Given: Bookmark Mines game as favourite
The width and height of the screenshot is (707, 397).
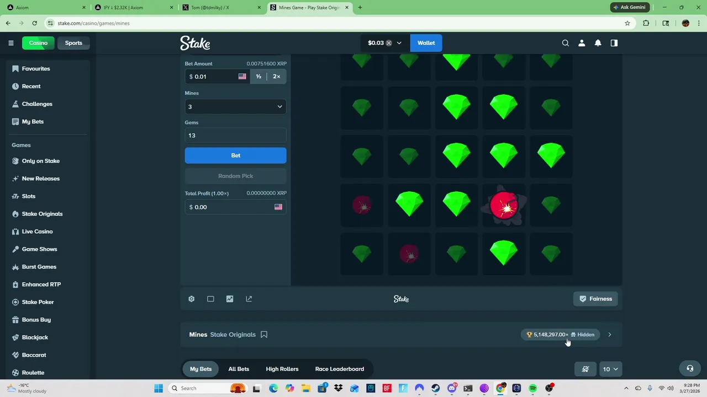Looking at the screenshot, I should pyautogui.click(x=264, y=335).
